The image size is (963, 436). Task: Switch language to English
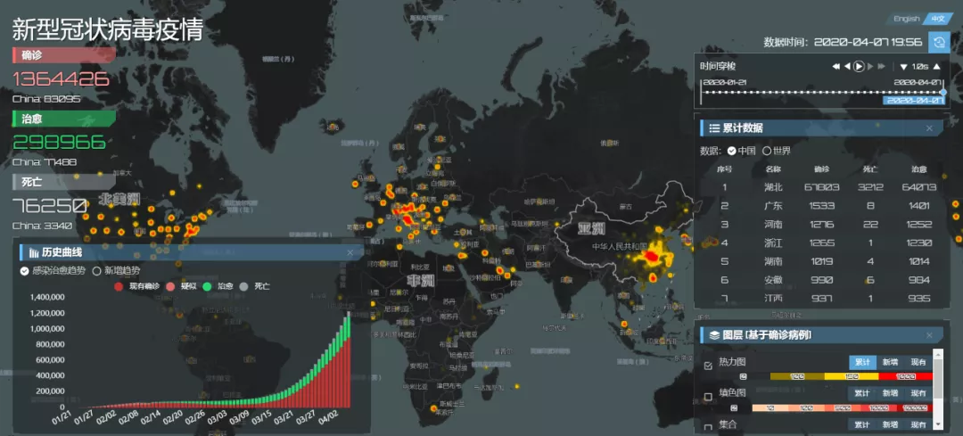click(x=906, y=19)
